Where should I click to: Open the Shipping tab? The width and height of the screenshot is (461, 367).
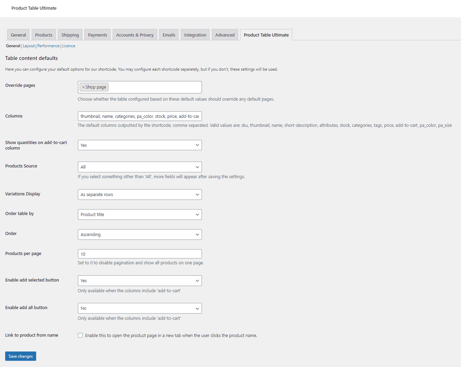[70, 35]
